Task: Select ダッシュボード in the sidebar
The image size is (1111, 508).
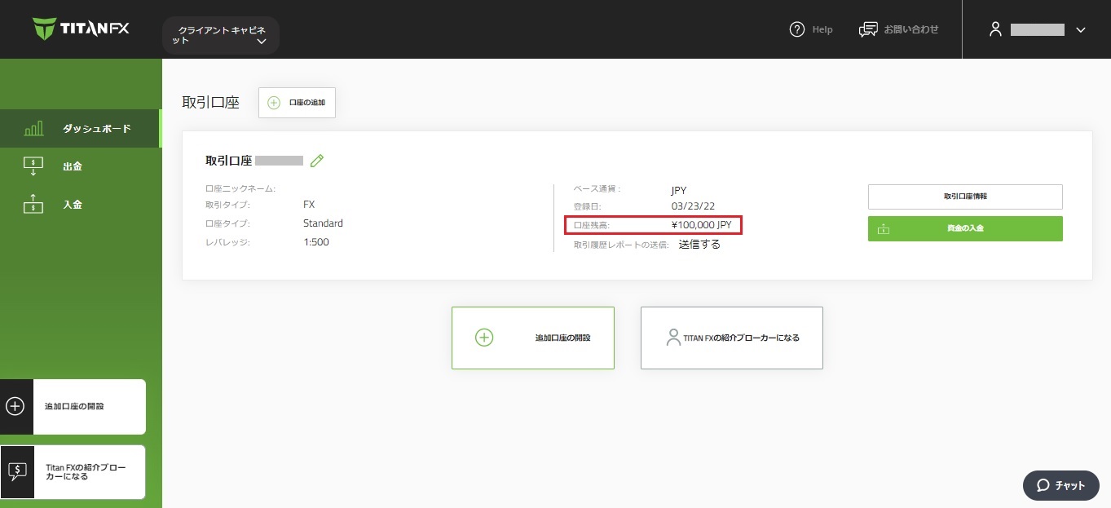Action: (x=80, y=129)
